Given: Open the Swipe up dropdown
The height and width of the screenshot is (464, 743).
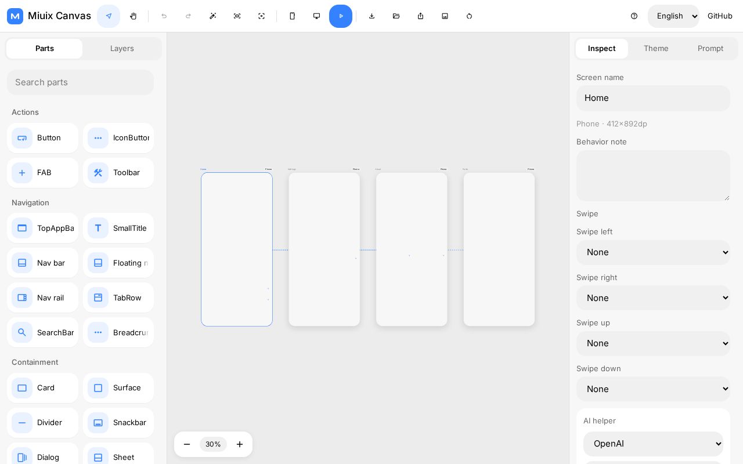Looking at the screenshot, I should (x=653, y=343).
